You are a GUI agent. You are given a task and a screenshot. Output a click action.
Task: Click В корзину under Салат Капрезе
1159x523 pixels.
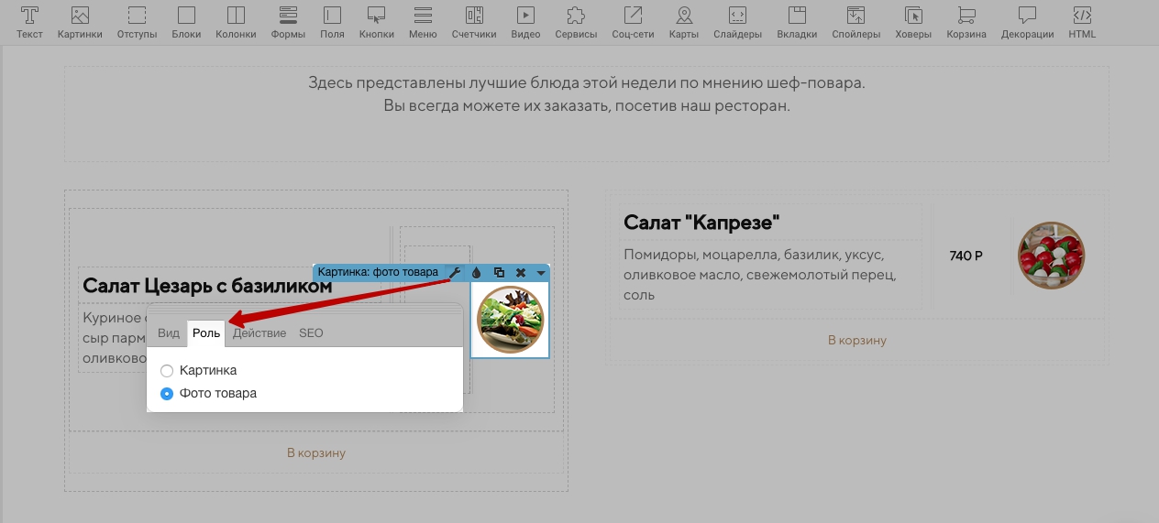[857, 340]
